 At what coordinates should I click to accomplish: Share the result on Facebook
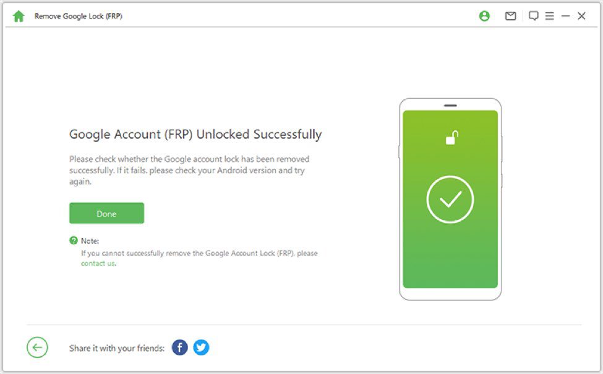[179, 347]
